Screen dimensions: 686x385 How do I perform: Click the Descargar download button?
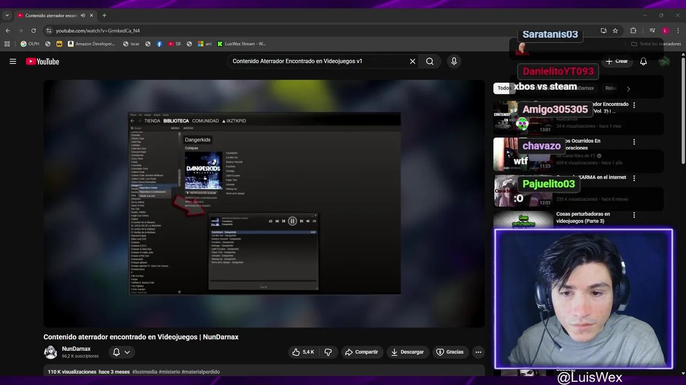pos(407,352)
